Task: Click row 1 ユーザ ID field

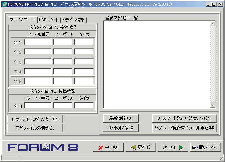Action: (x=62, y=42)
